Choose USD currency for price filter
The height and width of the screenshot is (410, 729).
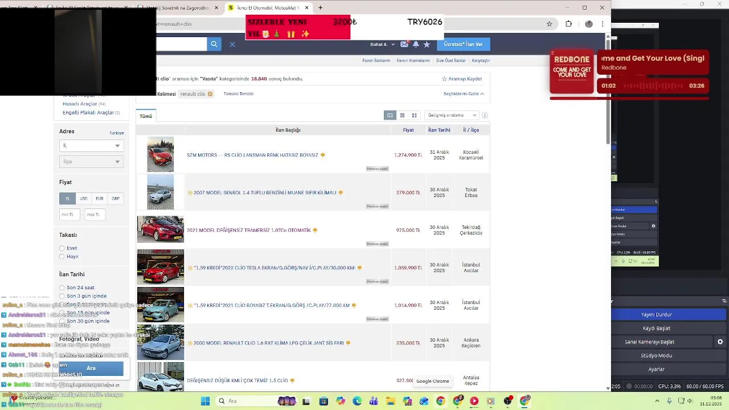point(84,199)
